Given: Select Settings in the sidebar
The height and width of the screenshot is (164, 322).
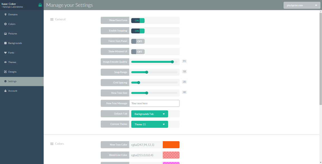Looking at the screenshot, I should pyautogui.click(x=12, y=81).
